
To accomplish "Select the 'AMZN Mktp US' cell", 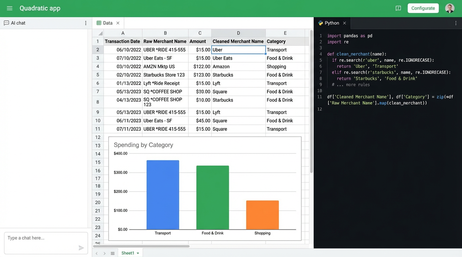I will (x=165, y=66).
